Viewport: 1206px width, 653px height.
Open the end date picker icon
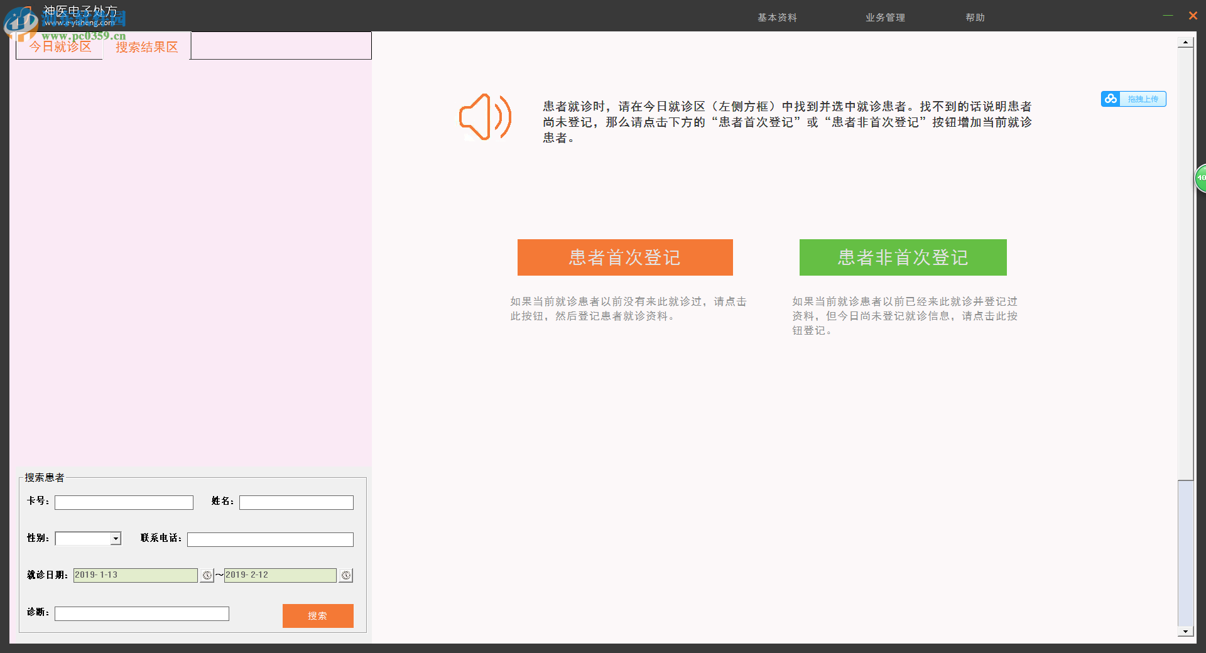click(x=346, y=575)
